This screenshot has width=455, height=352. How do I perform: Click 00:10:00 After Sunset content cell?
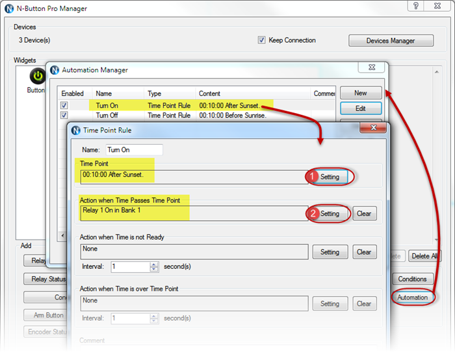[229, 106]
